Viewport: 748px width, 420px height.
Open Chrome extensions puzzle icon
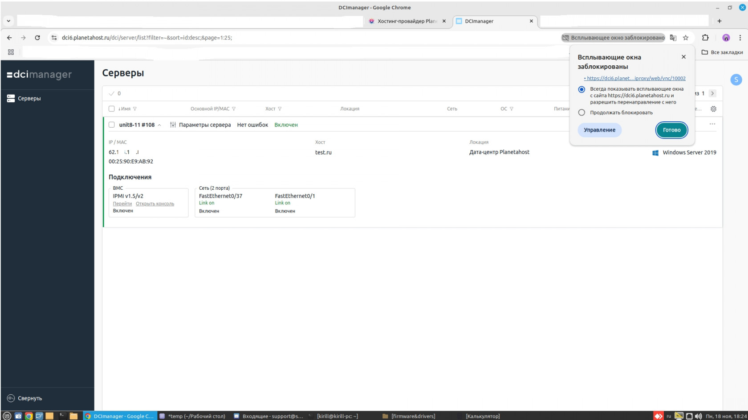(705, 38)
